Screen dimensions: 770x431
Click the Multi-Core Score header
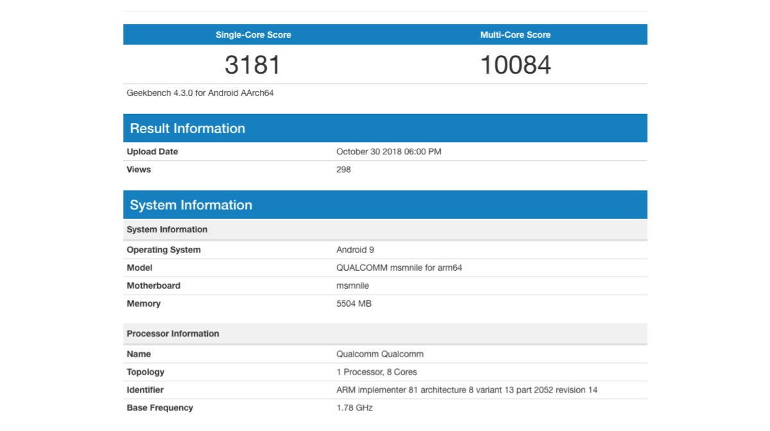coord(515,35)
